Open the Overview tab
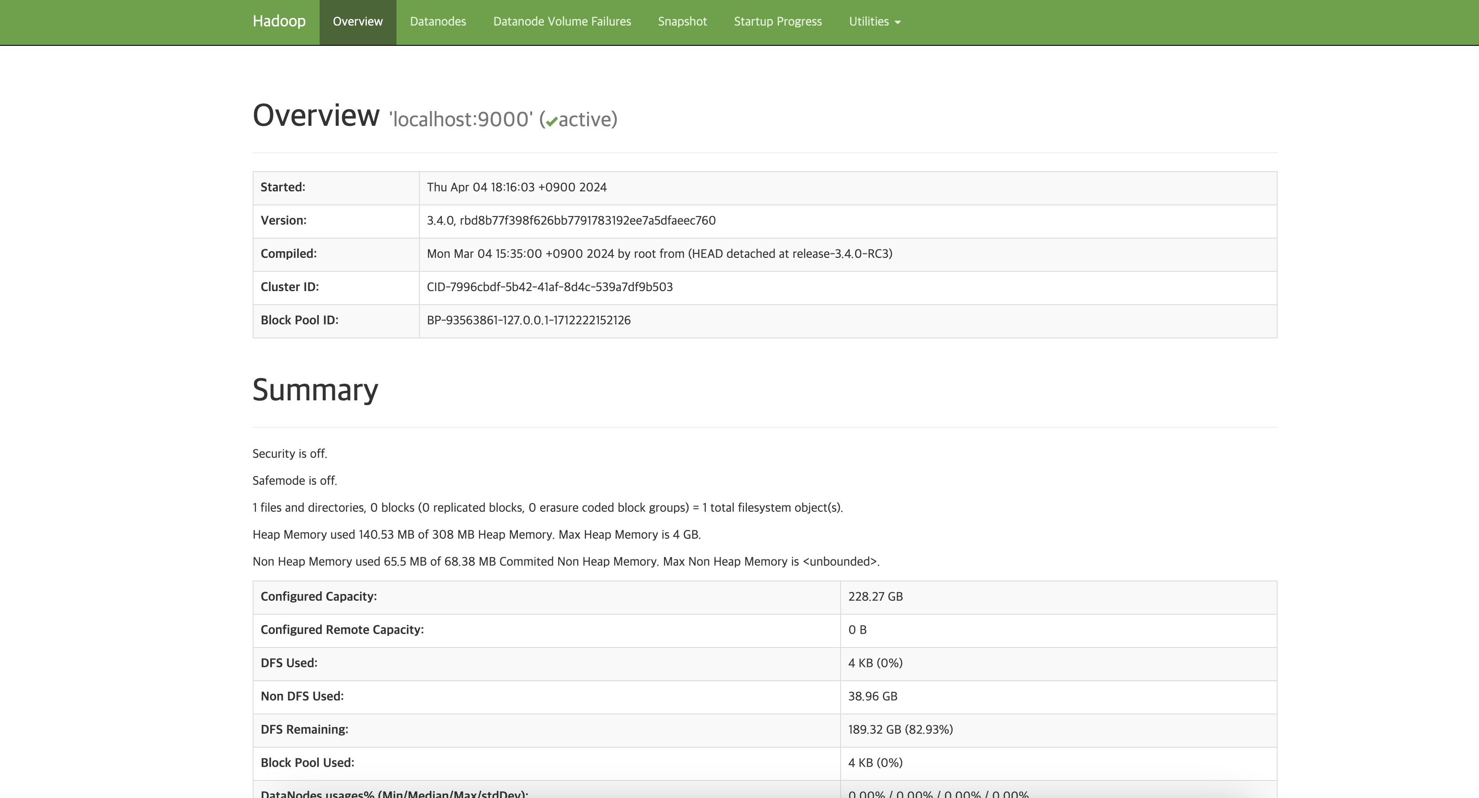 tap(357, 22)
